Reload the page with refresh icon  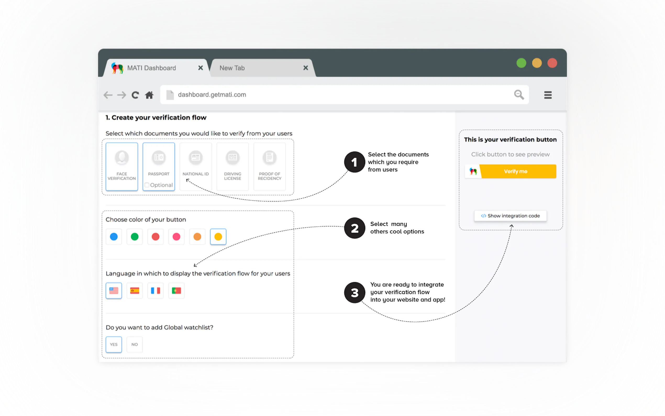135,95
